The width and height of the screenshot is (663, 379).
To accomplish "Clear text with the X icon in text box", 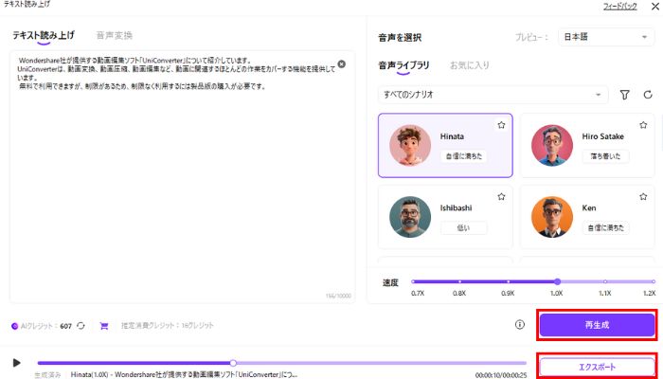I will [x=341, y=63].
